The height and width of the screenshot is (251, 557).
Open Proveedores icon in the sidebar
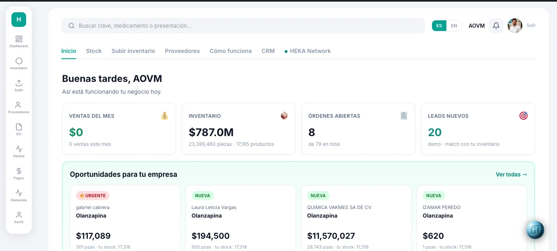coord(19,107)
